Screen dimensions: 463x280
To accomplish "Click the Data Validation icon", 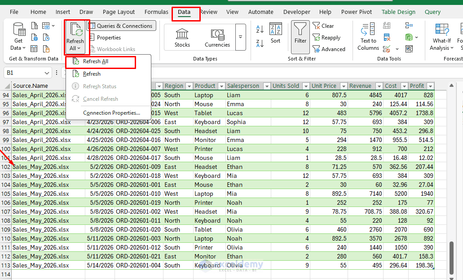I will coord(387,49).
